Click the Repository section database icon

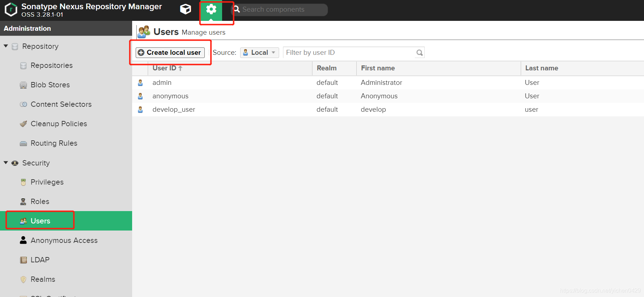15,46
